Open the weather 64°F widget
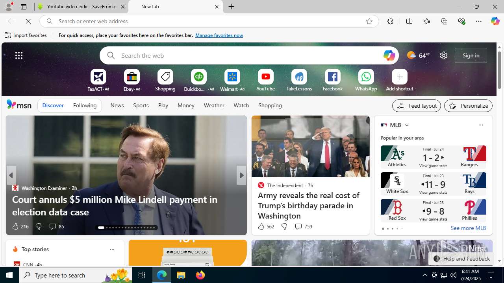 coord(418,55)
